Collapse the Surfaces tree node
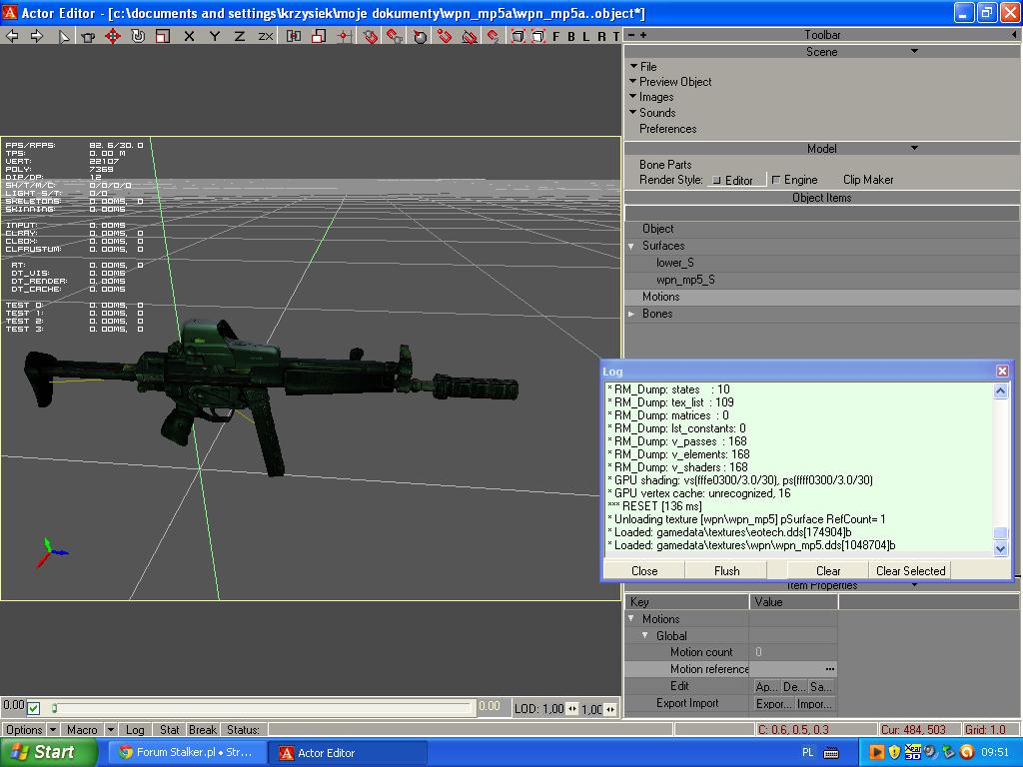Viewport: 1023px width, 767px height. (631, 246)
